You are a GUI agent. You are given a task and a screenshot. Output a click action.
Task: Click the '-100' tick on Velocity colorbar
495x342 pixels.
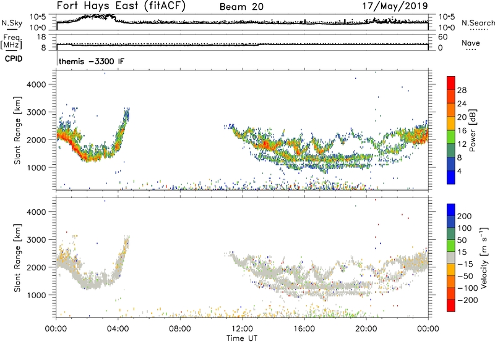point(468,288)
